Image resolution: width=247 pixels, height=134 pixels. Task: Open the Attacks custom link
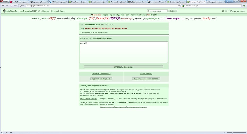[206, 18]
